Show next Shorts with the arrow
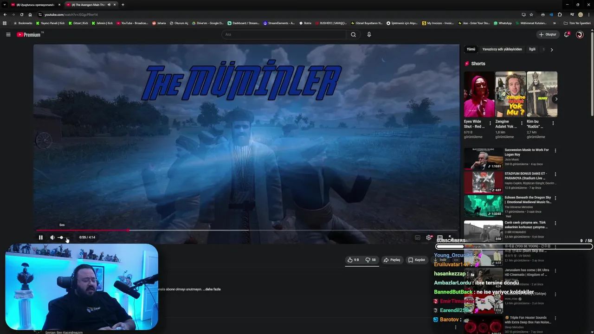Screen dimensions: 594x334 (x=556, y=99)
